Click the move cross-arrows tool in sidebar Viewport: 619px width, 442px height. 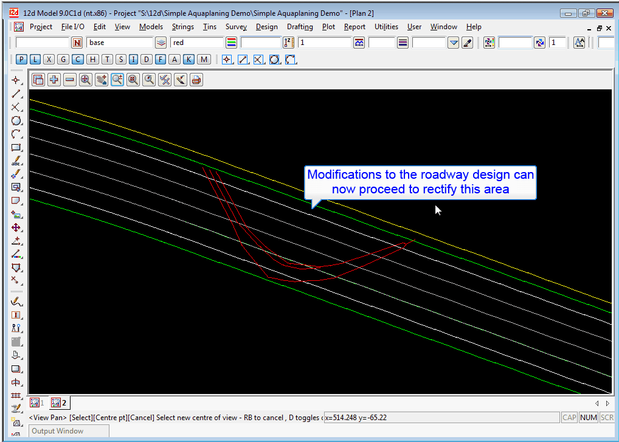pos(16,227)
